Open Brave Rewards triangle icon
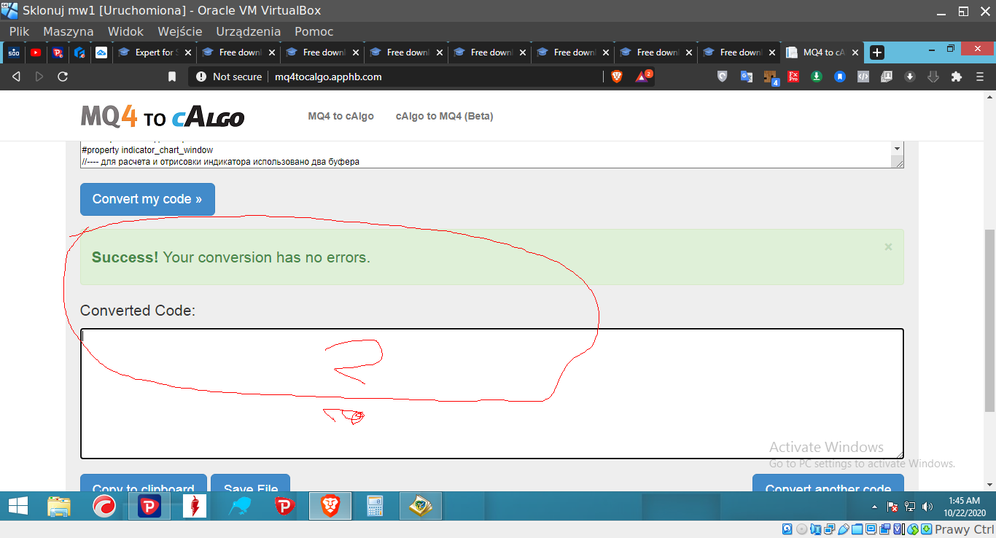The image size is (996, 538). (642, 76)
